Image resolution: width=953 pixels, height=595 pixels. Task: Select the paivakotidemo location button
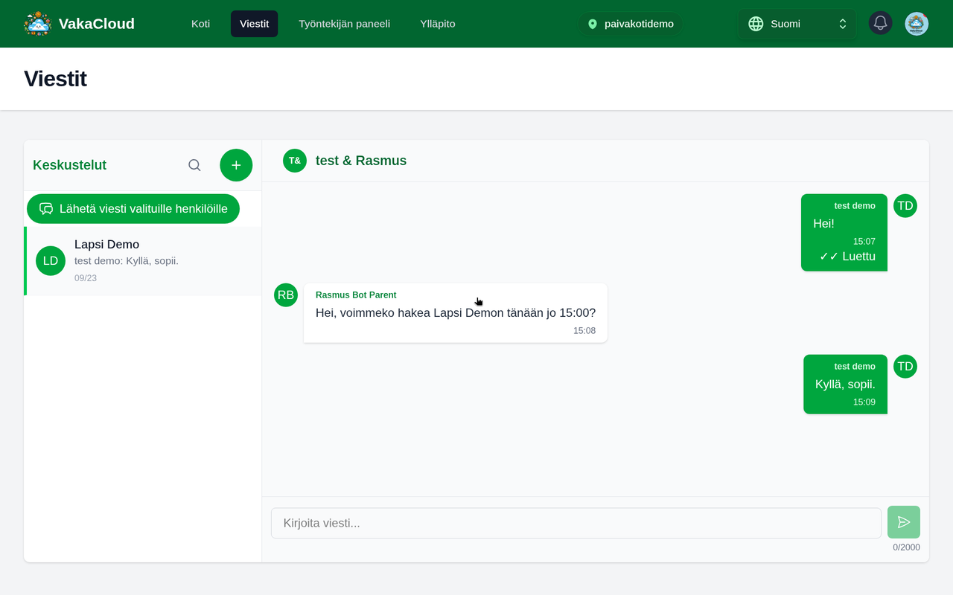631,24
